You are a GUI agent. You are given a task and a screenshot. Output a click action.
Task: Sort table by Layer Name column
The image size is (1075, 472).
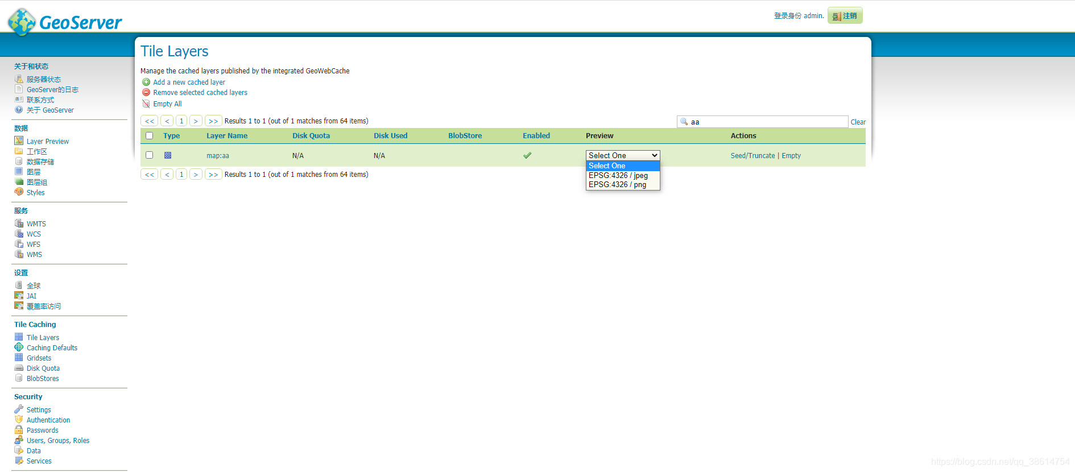pyautogui.click(x=227, y=135)
